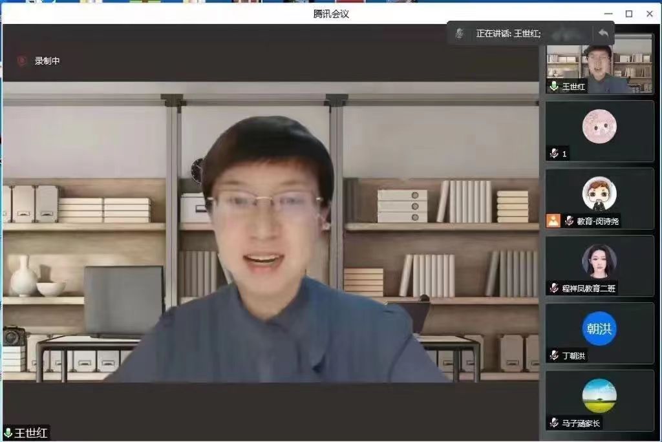Screen dimensions: 662x442
Task: Select the pink avatar of participant 1
Action: [599, 126]
